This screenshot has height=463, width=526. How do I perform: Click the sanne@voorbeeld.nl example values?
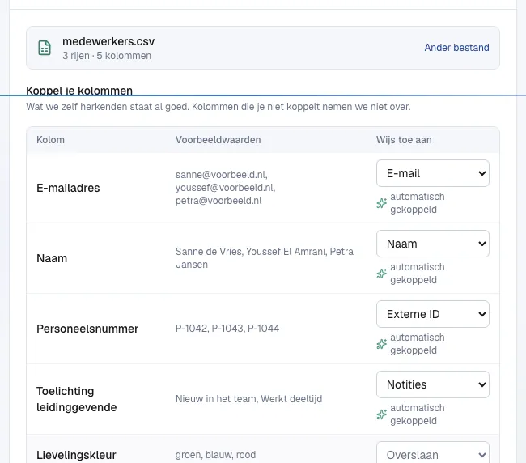[226, 188]
